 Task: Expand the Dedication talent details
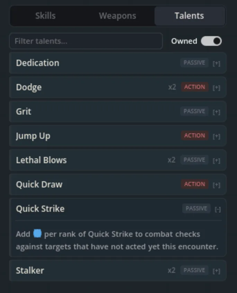tap(217, 63)
